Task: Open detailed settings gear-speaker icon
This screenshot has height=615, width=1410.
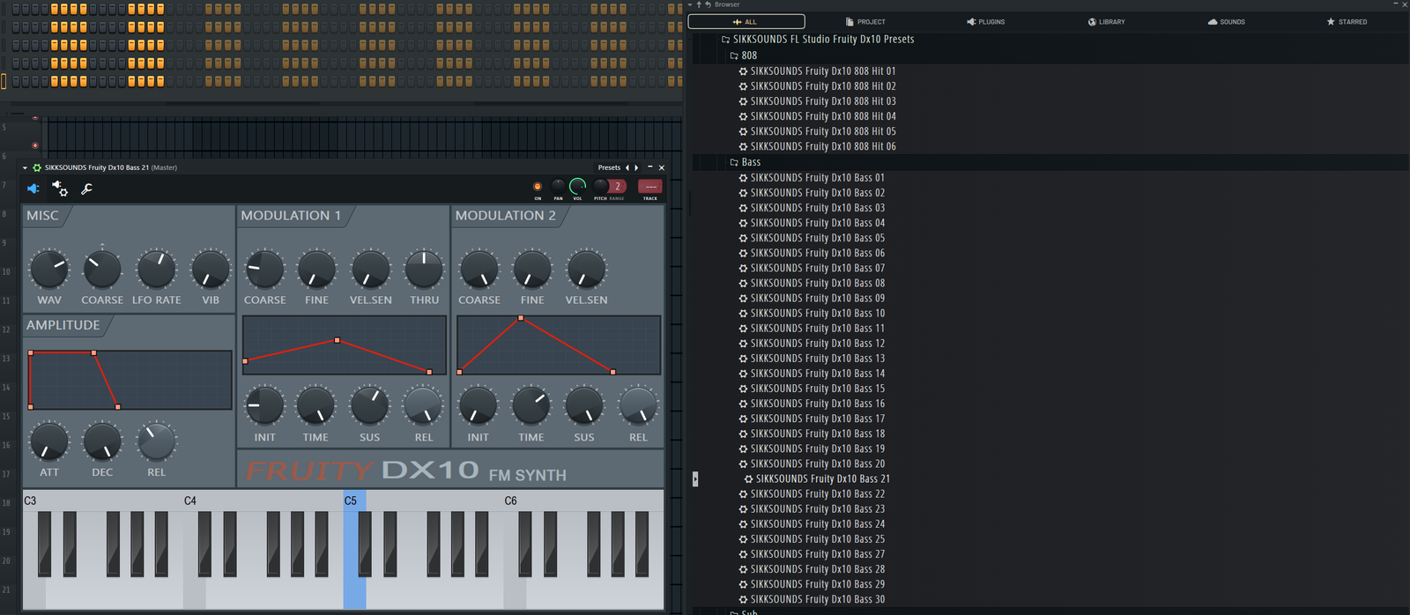Action: [60, 189]
